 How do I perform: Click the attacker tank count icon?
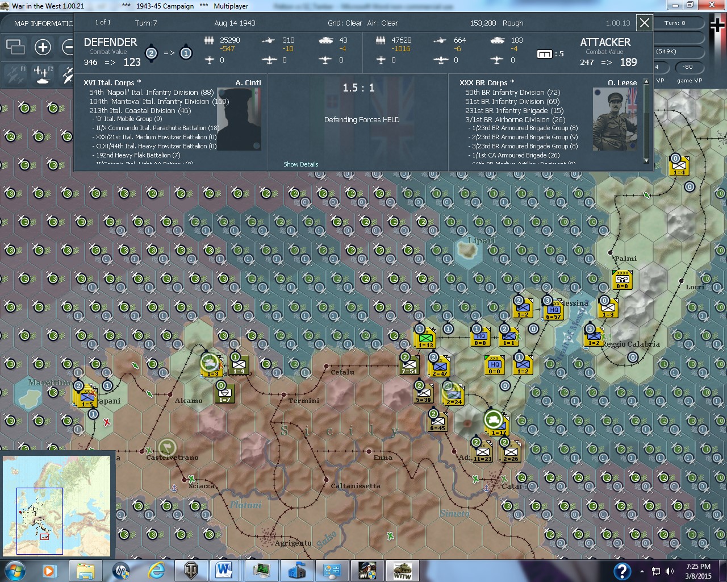click(497, 40)
